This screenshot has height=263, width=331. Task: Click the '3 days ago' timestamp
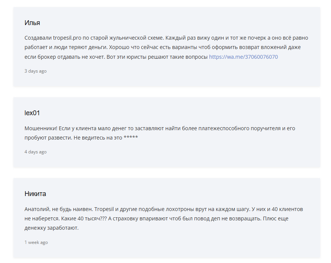coord(36,71)
